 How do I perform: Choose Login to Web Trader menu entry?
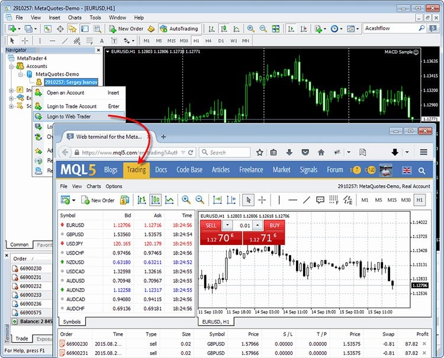click(x=69, y=117)
